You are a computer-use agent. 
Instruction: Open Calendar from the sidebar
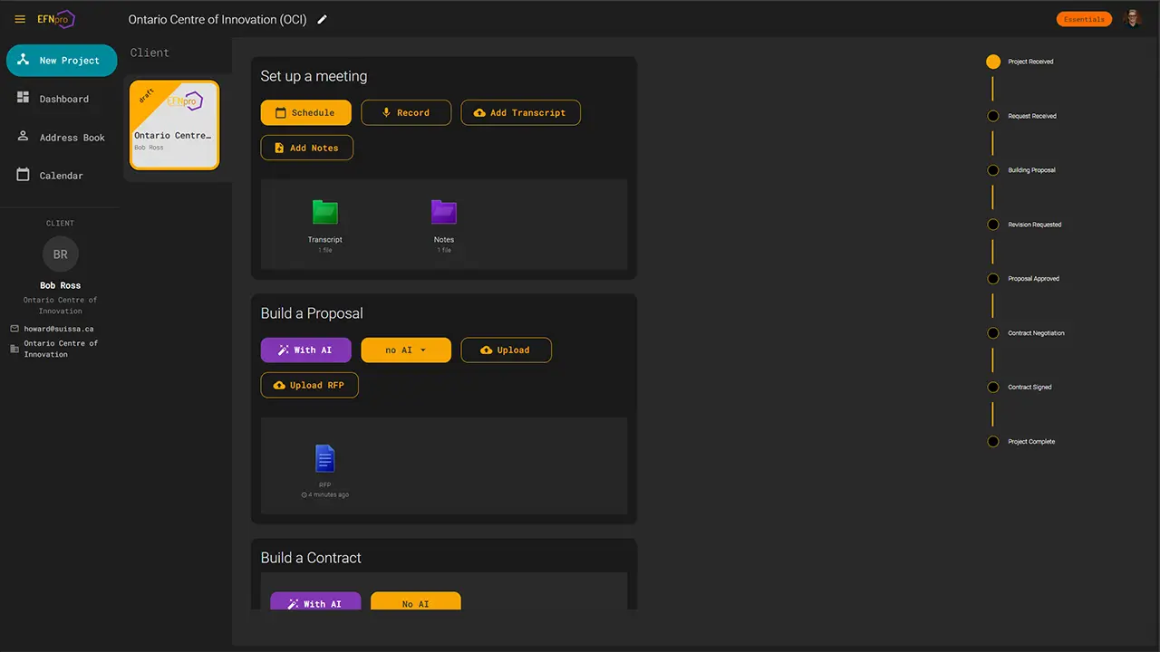61,176
